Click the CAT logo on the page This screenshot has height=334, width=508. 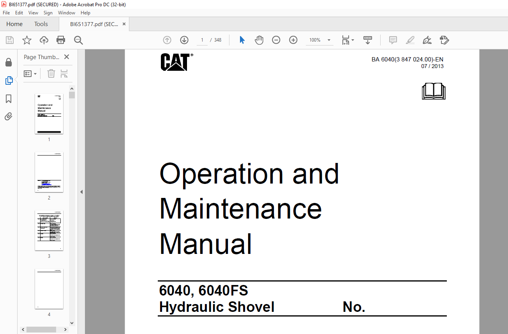176,62
